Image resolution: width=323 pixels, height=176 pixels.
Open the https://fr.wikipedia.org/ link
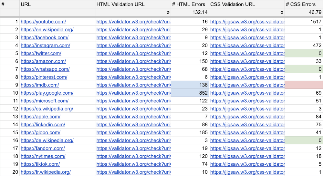pos(46,172)
